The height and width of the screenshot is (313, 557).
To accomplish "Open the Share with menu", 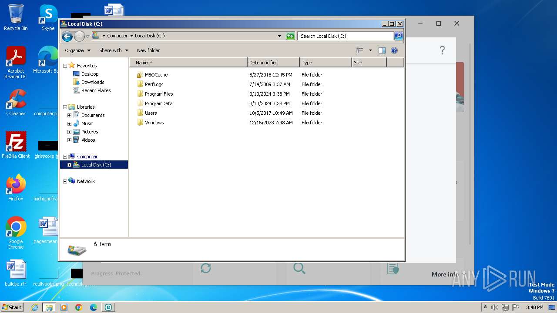I will click(x=114, y=50).
